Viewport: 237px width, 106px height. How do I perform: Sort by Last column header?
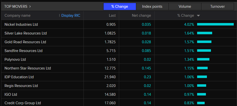click(112, 15)
